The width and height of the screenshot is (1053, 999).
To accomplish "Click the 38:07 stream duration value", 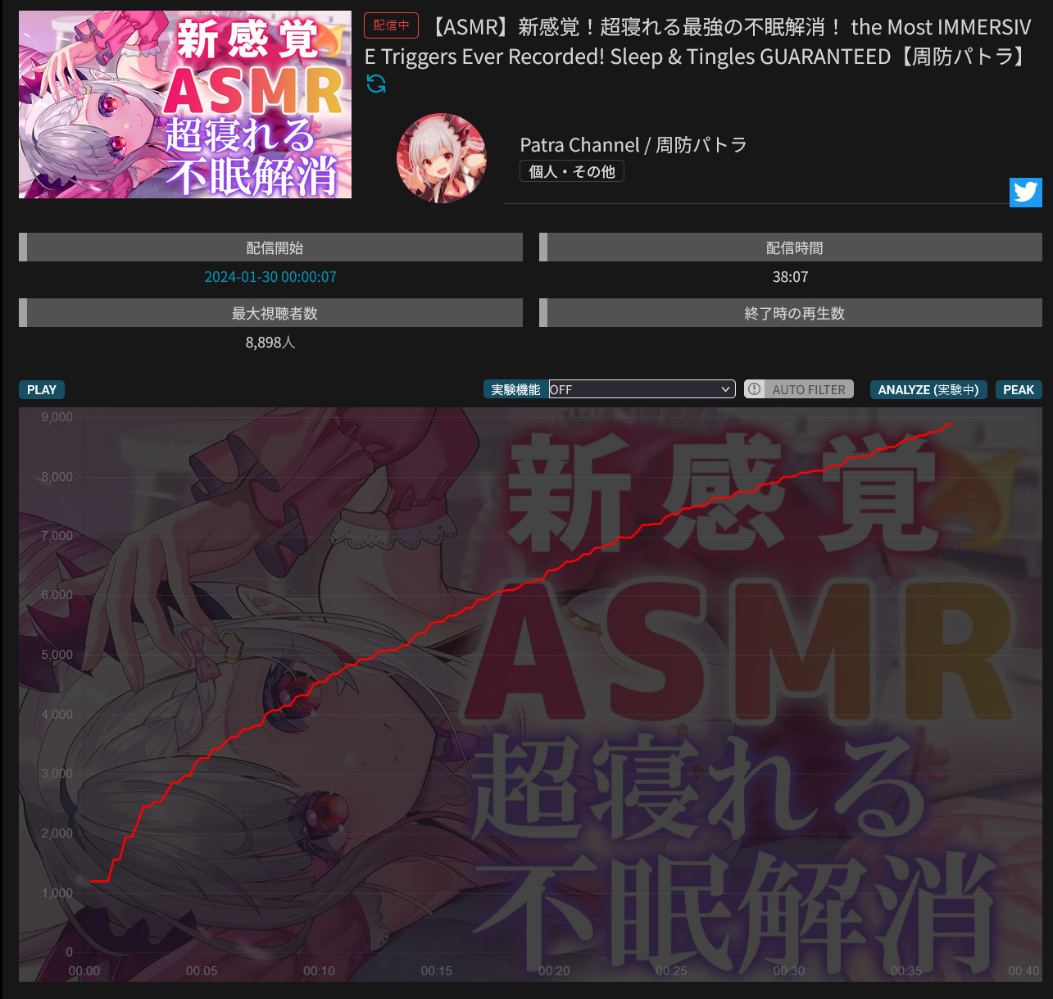I will [x=791, y=277].
